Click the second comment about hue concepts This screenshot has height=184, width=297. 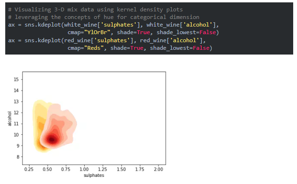(x=104, y=17)
